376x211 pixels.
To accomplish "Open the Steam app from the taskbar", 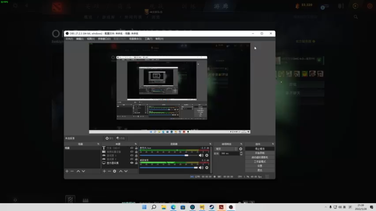I will coord(211,207).
